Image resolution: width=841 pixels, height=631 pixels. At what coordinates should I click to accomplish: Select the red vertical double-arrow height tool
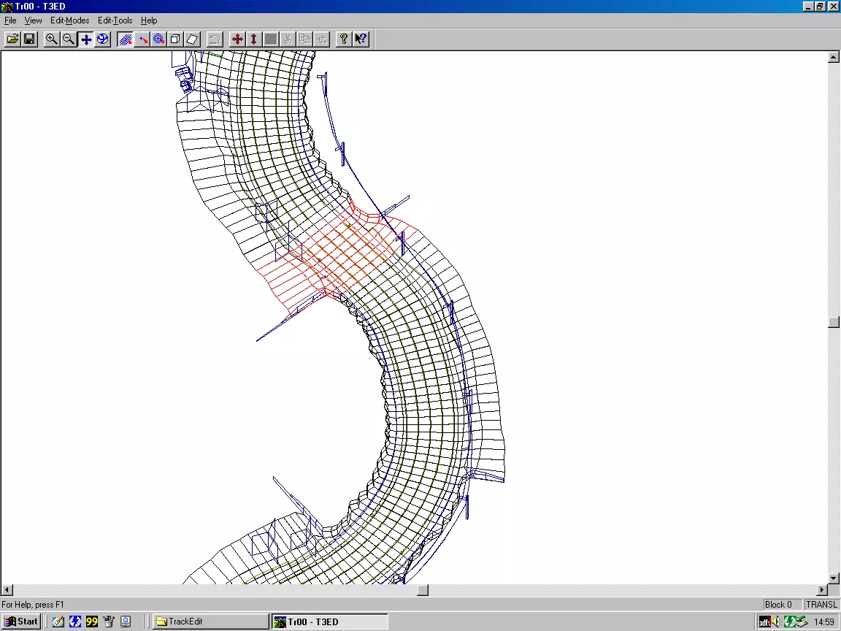coord(254,39)
